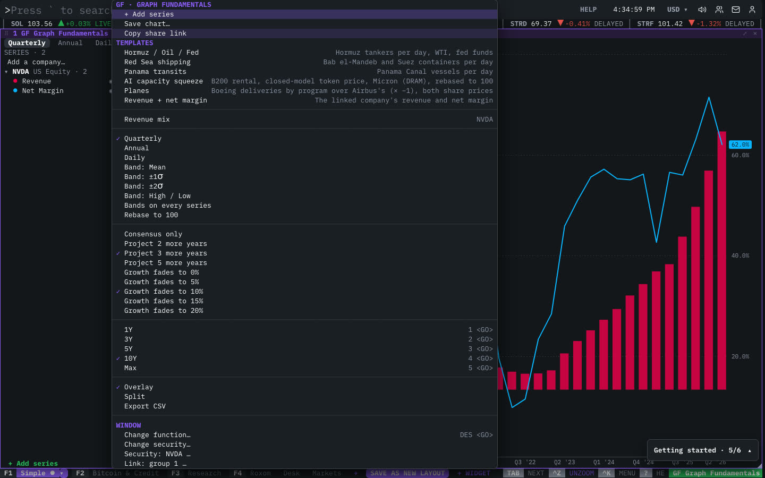765x478 pixels.
Task: Open Save chart… dialog
Action: pos(304,24)
